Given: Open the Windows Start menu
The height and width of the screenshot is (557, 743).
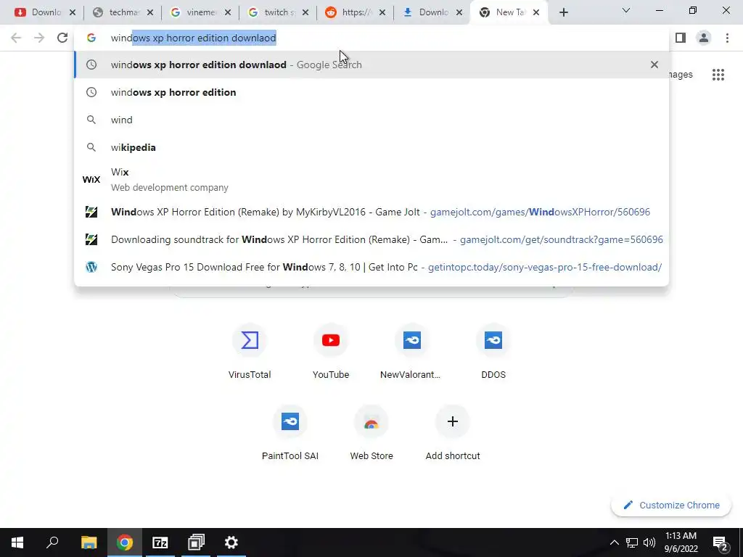Looking at the screenshot, I should [x=17, y=542].
